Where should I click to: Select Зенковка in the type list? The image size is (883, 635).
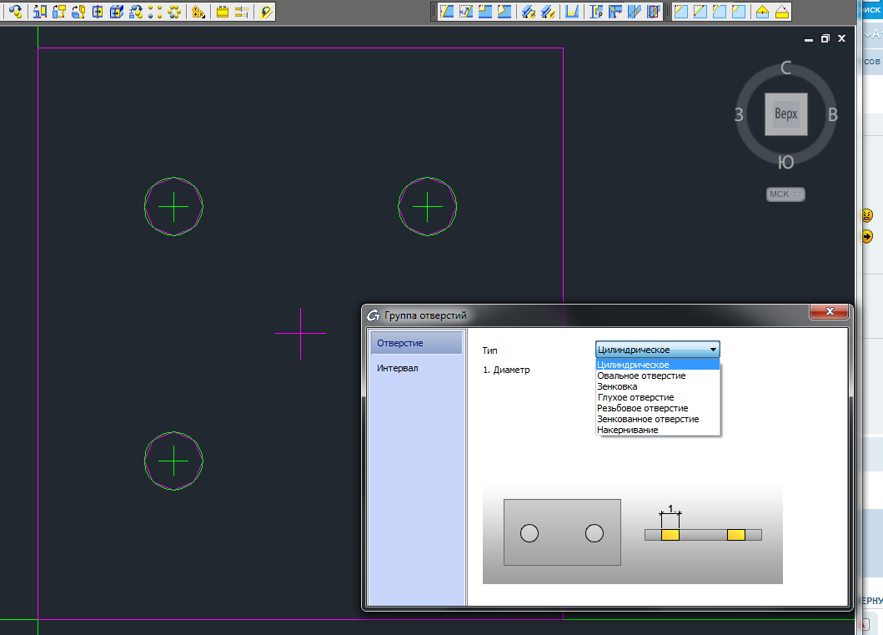click(617, 387)
